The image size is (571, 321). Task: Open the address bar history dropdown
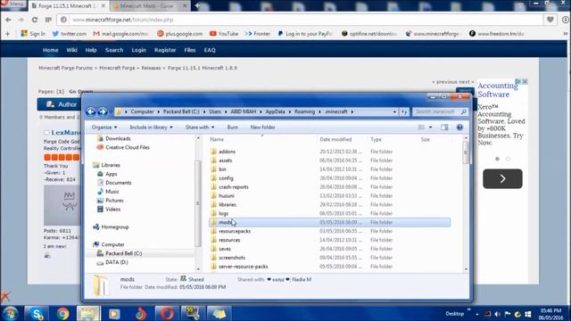tap(394, 111)
